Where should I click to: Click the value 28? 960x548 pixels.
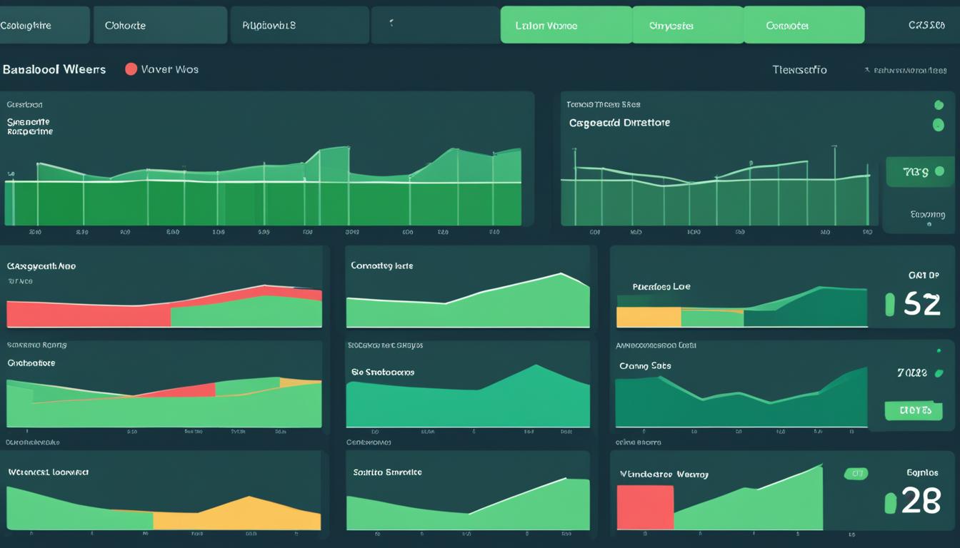coord(921,502)
